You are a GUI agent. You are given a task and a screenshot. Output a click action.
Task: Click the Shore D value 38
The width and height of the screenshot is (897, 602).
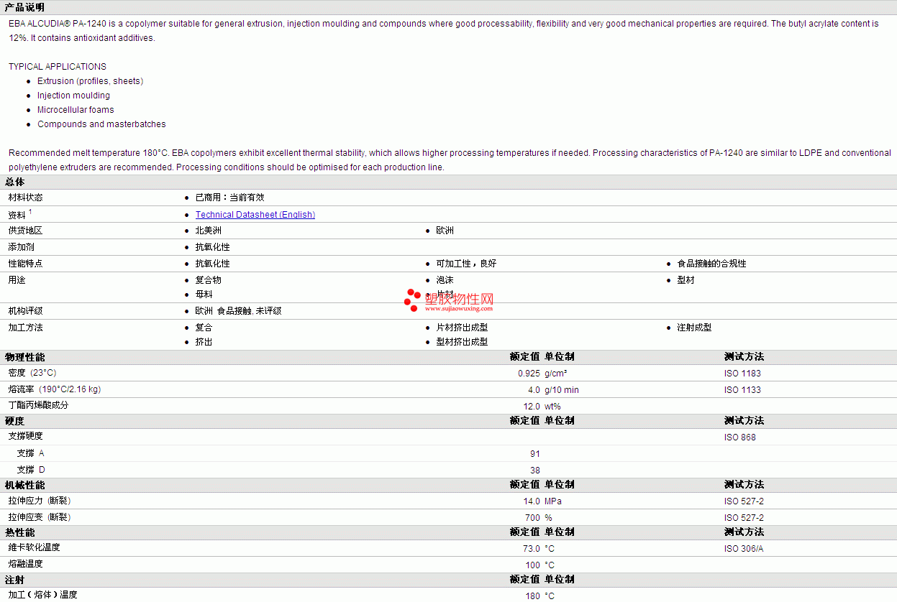535,471
